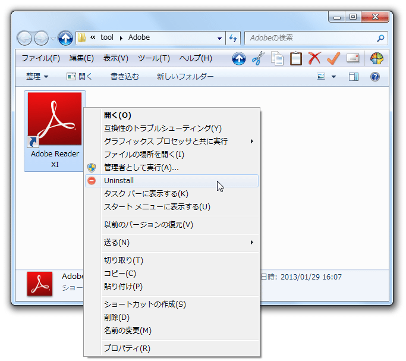The height and width of the screenshot is (361, 406).
Task: Select the Adobe Reader XI shortcut thumbnail
Action: (x=55, y=119)
